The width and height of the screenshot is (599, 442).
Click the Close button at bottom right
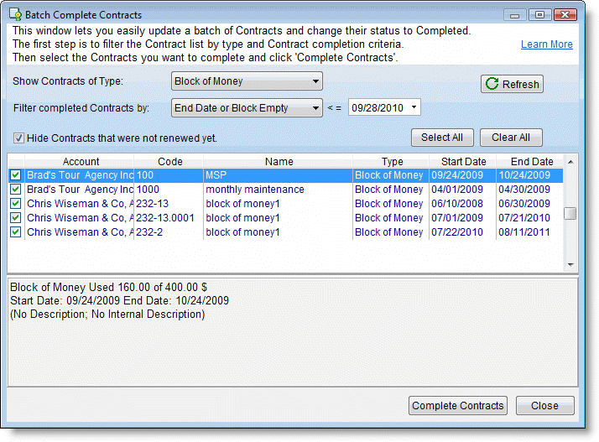[544, 405]
